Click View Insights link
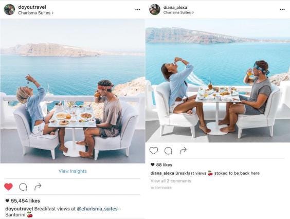 (x=72, y=171)
